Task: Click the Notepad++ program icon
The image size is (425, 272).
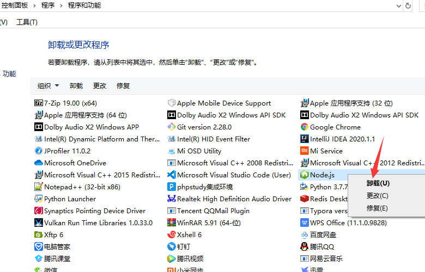Action: tap(39, 187)
